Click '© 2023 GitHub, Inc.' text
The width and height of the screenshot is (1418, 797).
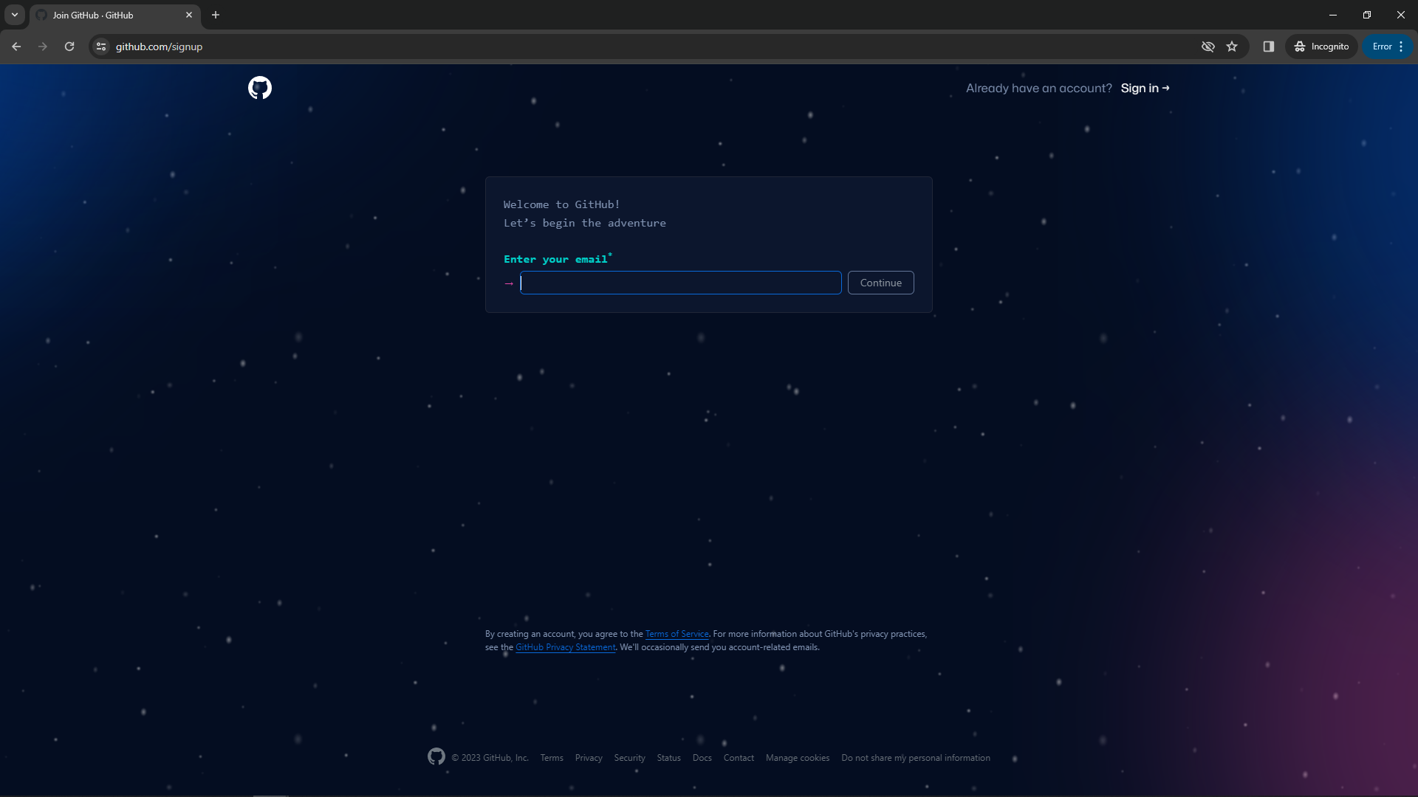(490, 758)
